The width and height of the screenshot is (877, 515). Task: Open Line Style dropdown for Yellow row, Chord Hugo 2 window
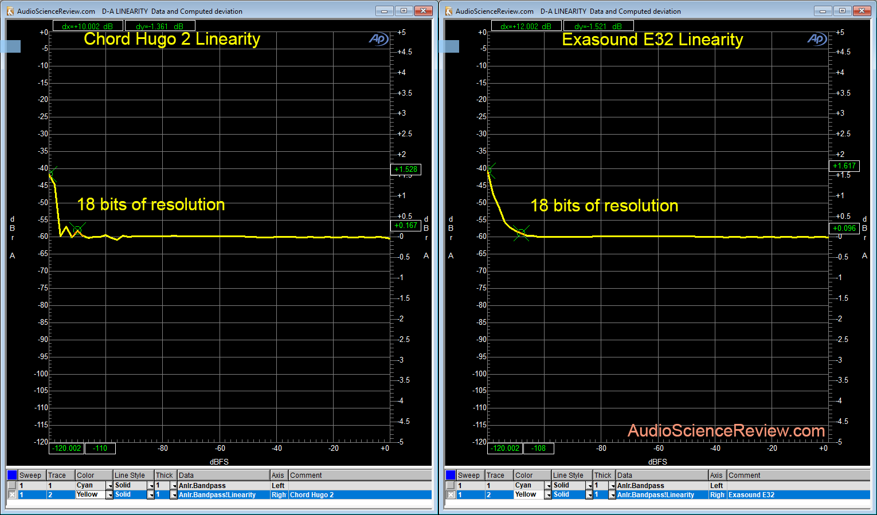151,495
